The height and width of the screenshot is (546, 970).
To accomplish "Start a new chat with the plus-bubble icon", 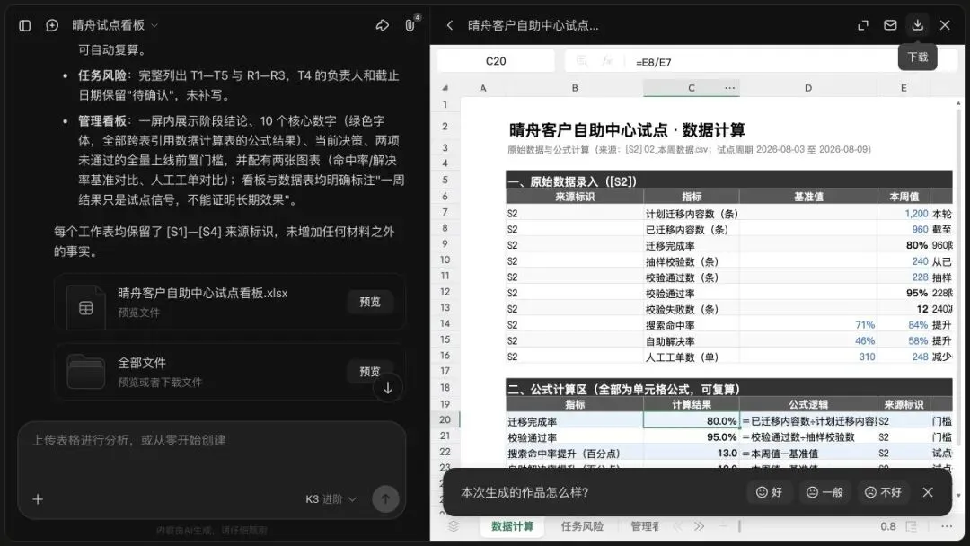I will (x=52, y=25).
